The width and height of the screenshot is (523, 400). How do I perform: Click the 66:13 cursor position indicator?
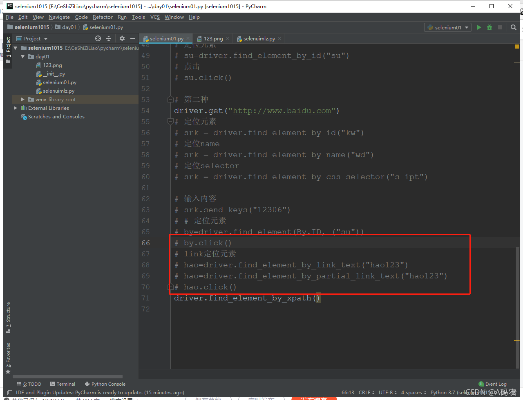coord(348,393)
